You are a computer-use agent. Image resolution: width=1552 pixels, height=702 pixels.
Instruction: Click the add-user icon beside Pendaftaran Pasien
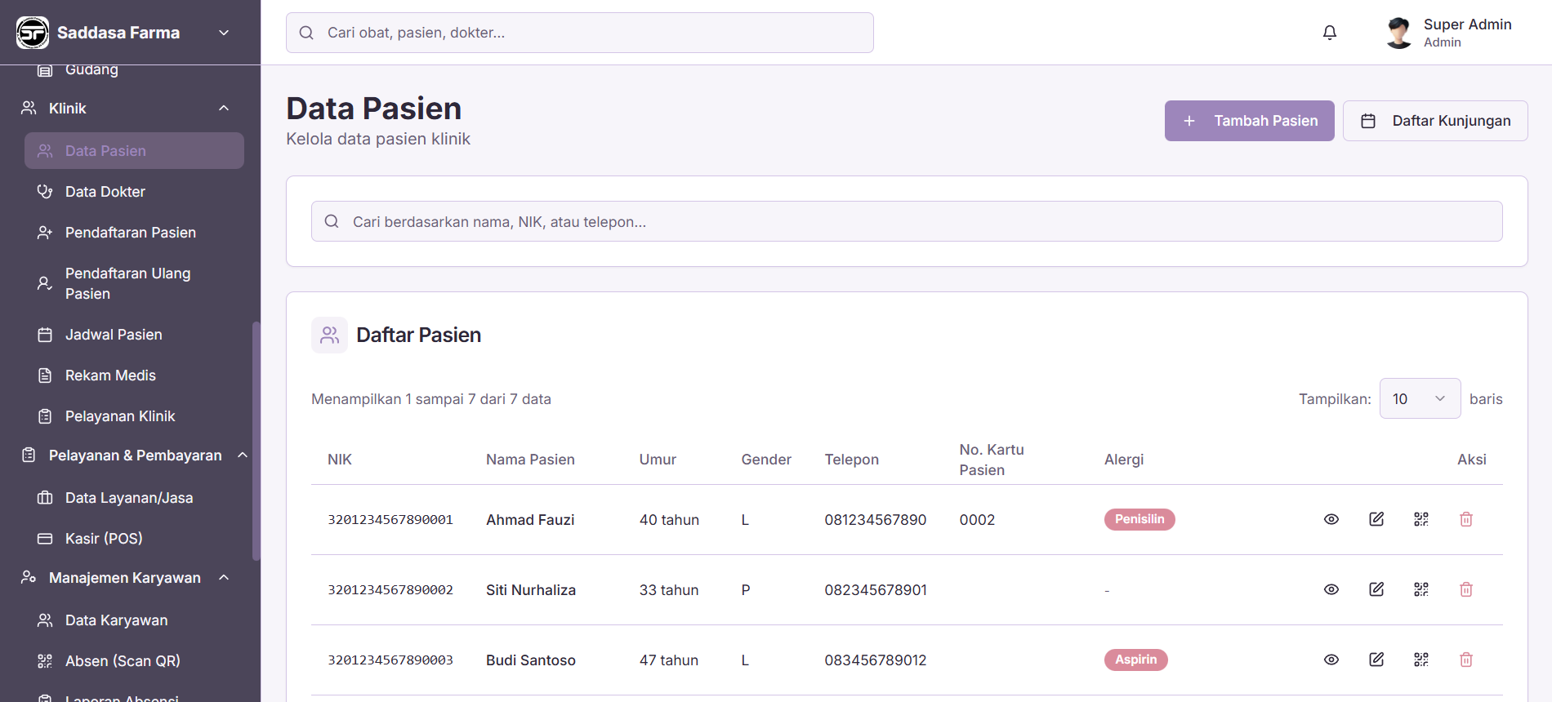pyautogui.click(x=45, y=233)
